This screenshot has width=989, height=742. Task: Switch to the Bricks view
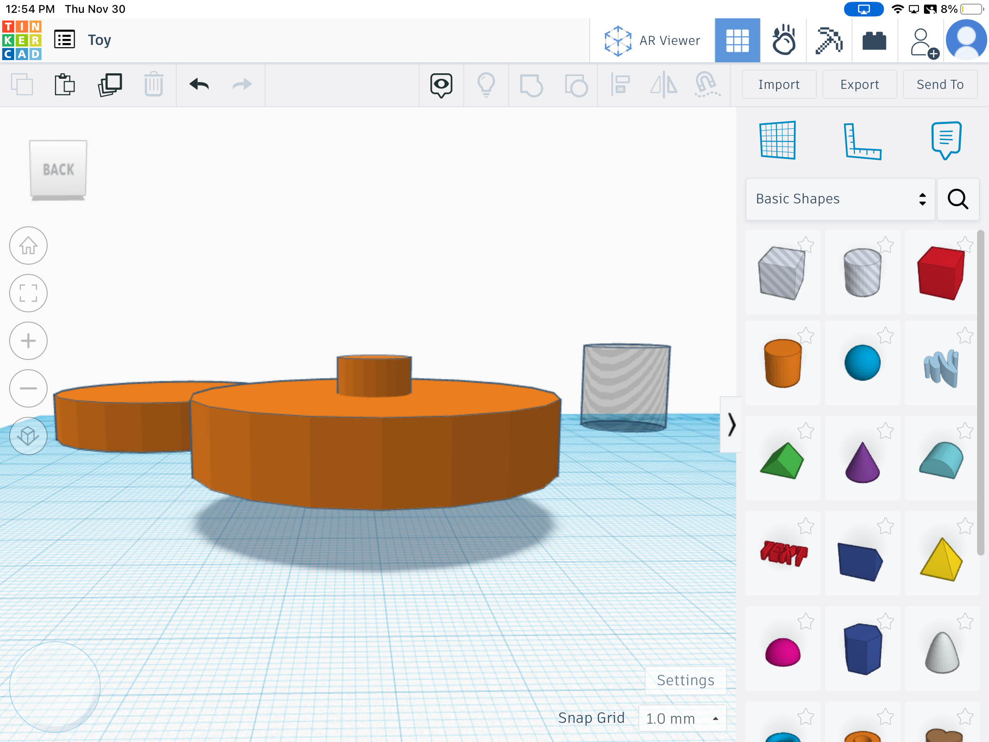(x=875, y=41)
